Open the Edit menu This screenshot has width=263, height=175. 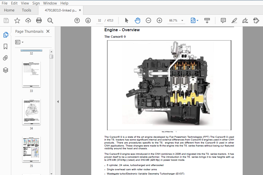(14, 3)
